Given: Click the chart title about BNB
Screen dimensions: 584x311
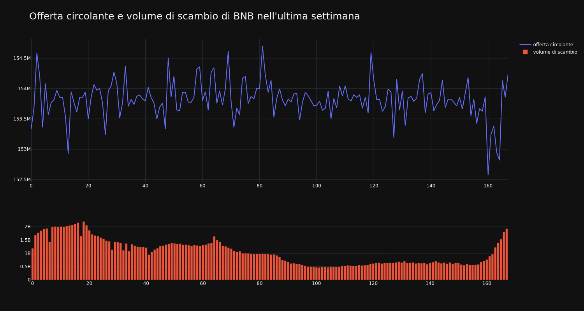Looking at the screenshot, I should click(194, 16).
